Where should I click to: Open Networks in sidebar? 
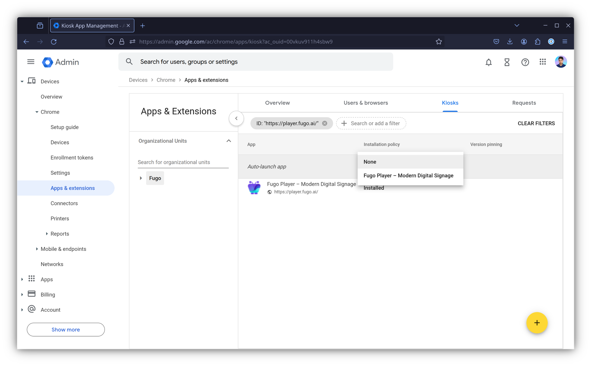point(52,264)
